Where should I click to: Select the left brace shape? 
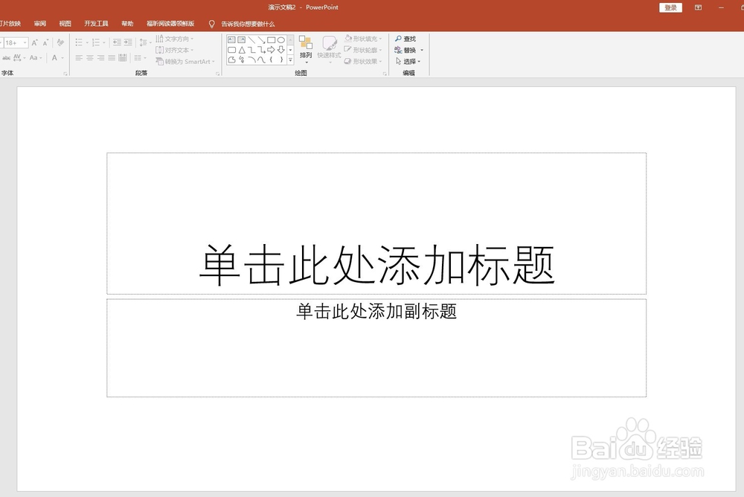pyautogui.click(x=271, y=60)
